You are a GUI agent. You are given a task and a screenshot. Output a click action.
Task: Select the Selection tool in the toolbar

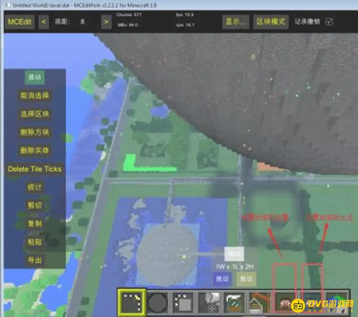click(x=132, y=303)
